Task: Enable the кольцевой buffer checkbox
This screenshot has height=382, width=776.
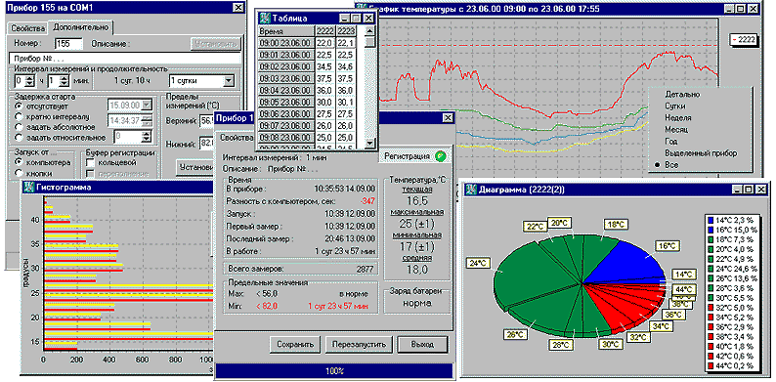Action: point(91,162)
